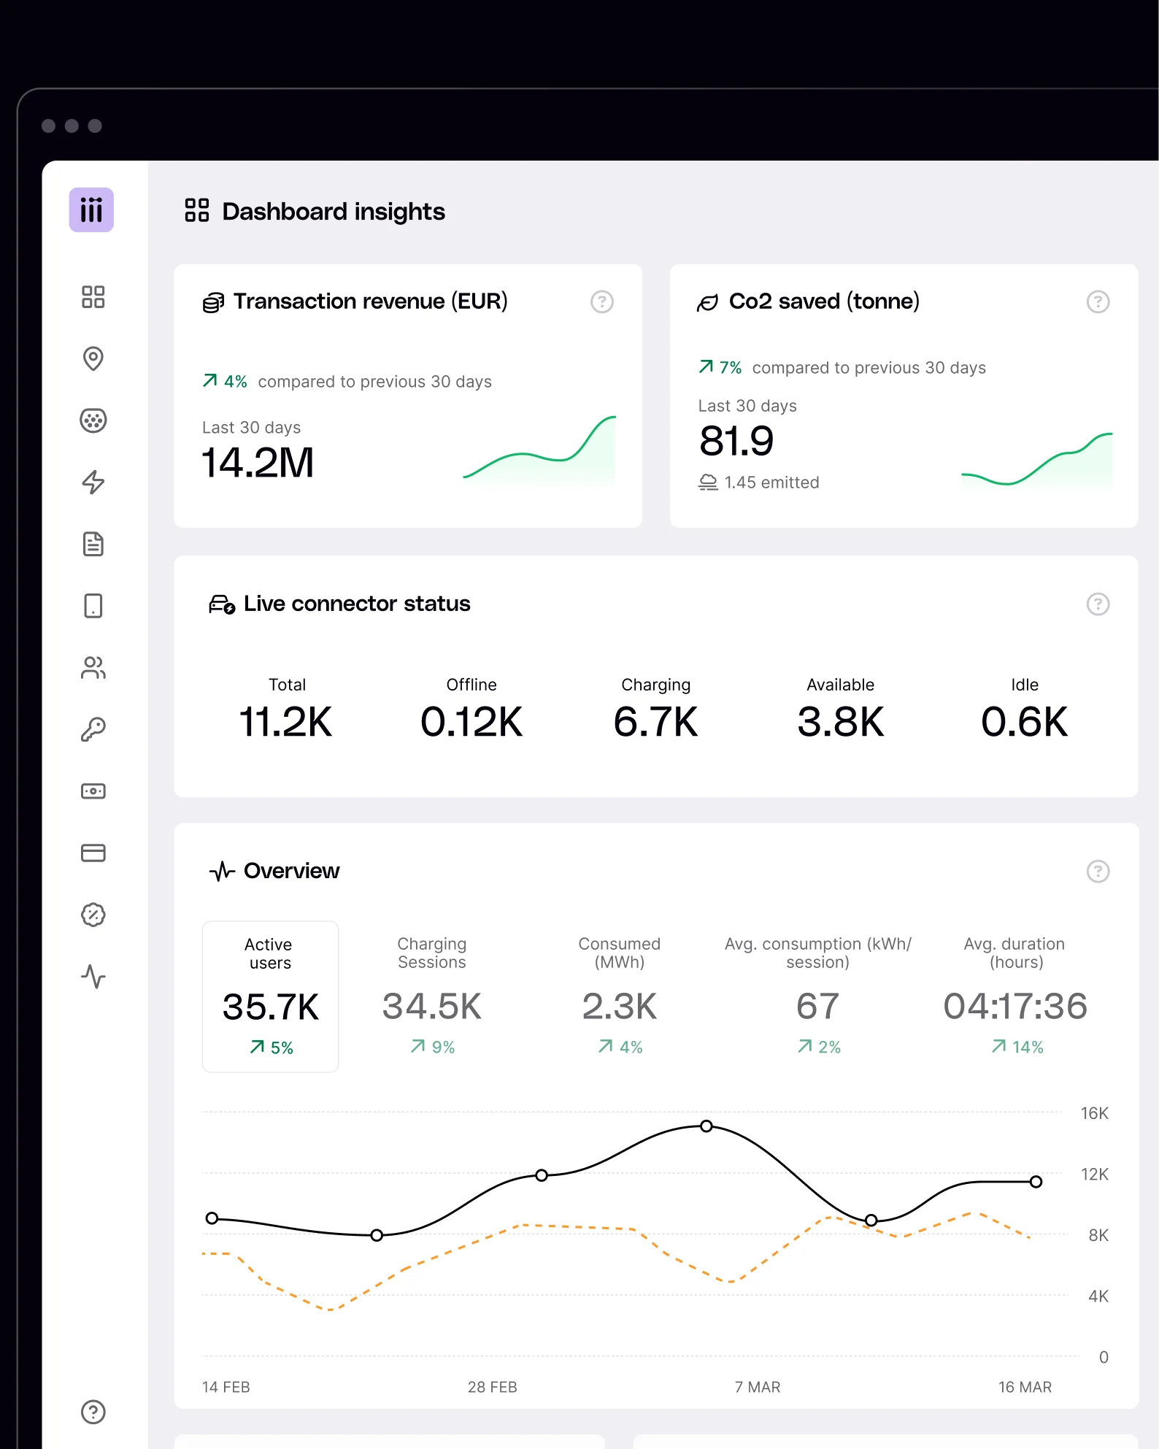Click the first chart data point at 14 FEB
Viewport: 1159px width, 1449px height.
[x=212, y=1218]
